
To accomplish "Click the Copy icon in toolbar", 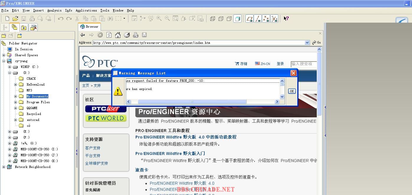I will click(86, 19).
